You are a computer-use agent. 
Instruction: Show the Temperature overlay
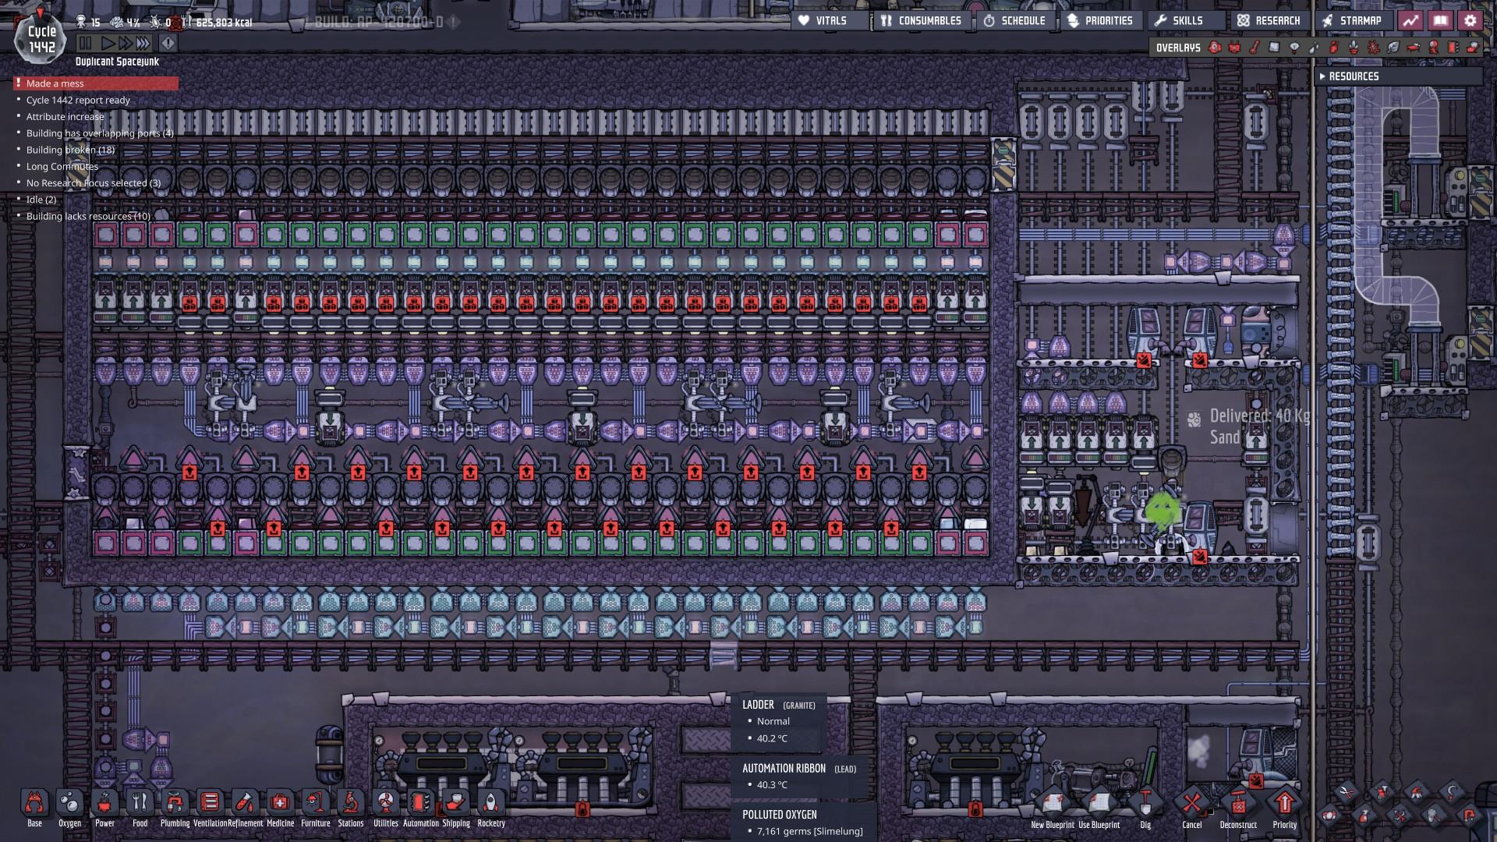pos(1255,48)
